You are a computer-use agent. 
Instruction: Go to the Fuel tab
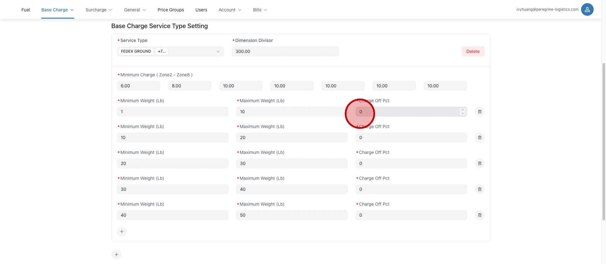coord(26,10)
